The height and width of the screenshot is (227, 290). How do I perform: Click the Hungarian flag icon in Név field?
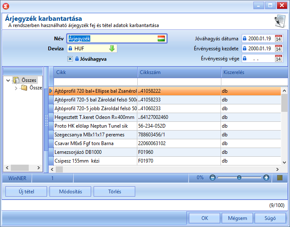(x=161, y=38)
